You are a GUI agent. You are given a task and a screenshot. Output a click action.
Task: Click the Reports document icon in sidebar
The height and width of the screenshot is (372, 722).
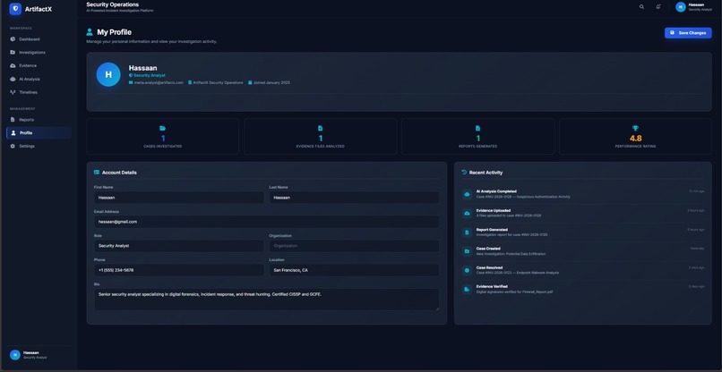click(x=13, y=120)
